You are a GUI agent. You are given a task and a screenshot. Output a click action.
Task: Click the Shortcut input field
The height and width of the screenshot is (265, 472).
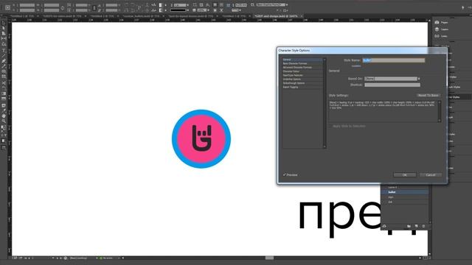tap(392, 85)
